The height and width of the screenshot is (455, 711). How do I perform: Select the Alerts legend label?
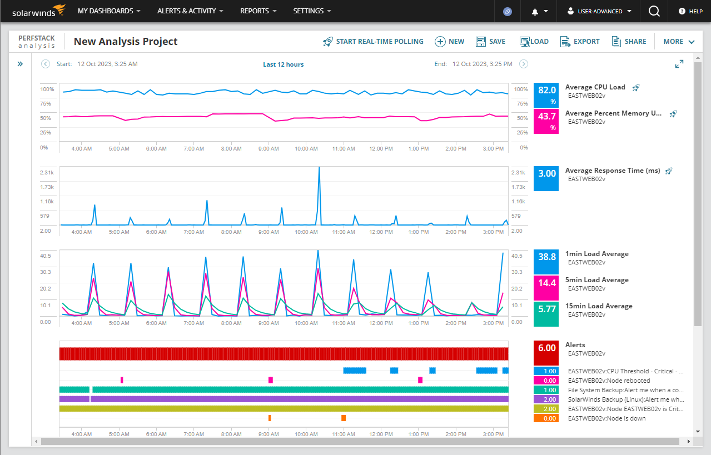click(575, 345)
